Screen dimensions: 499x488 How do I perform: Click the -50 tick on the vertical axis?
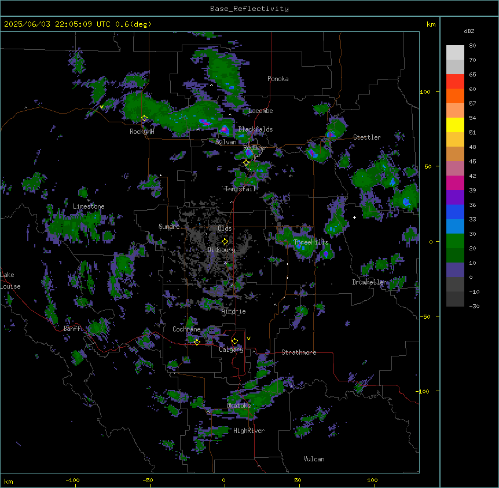click(x=425, y=316)
